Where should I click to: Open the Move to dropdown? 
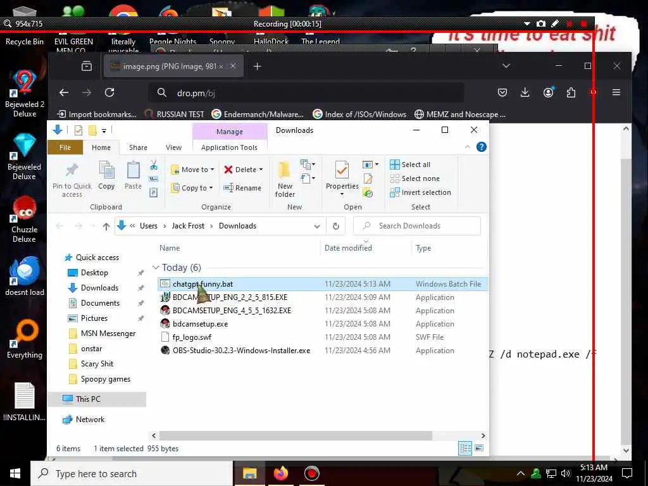[x=192, y=170]
